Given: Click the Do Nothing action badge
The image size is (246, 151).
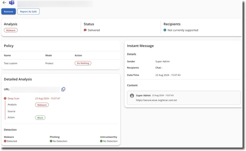Looking at the screenshot, I should [x=83, y=63].
